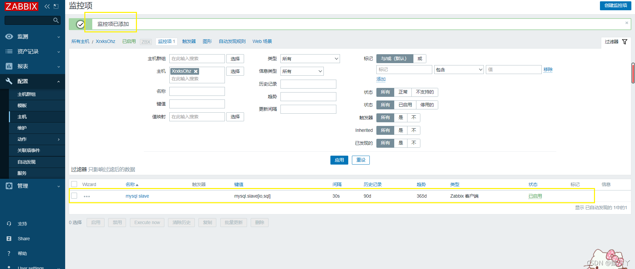Click 移除 tag link

pos(548,69)
